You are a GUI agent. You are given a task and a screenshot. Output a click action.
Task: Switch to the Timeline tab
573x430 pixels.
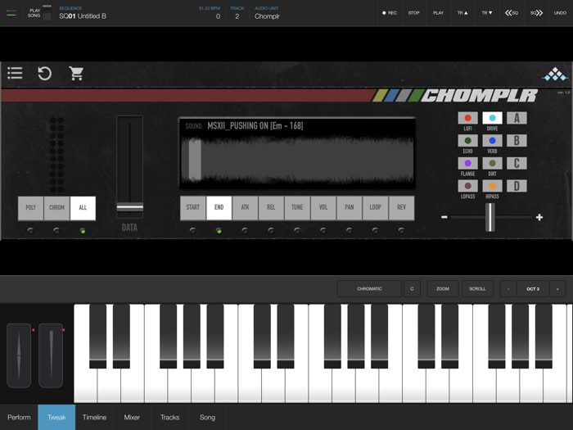coord(94,417)
